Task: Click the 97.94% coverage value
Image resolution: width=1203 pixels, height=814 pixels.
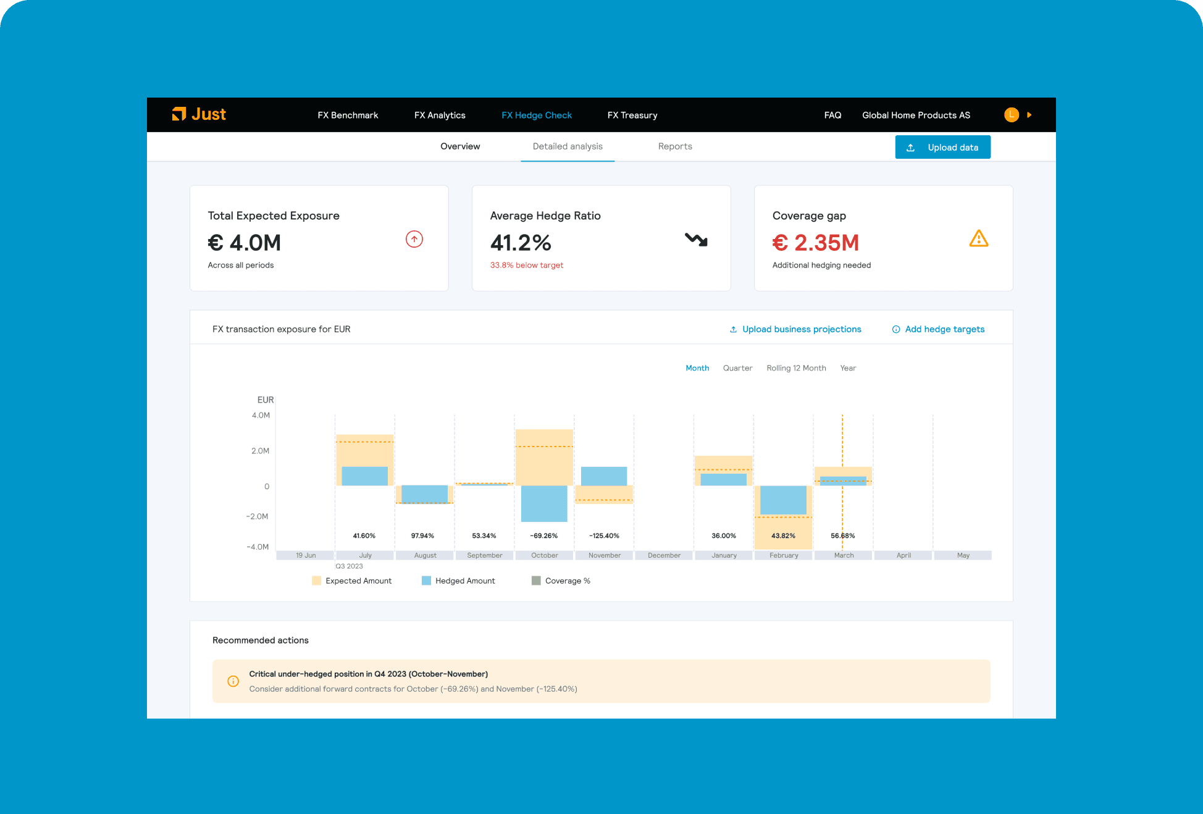Action: 422,535
